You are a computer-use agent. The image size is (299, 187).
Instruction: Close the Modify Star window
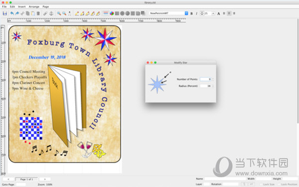148,63
